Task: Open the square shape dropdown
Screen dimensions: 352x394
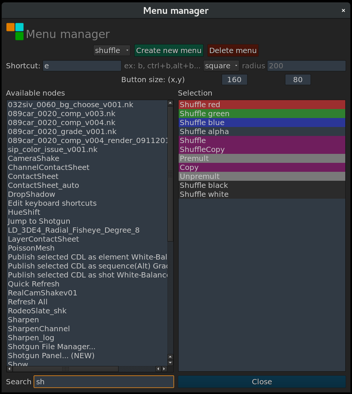Action: [221, 66]
